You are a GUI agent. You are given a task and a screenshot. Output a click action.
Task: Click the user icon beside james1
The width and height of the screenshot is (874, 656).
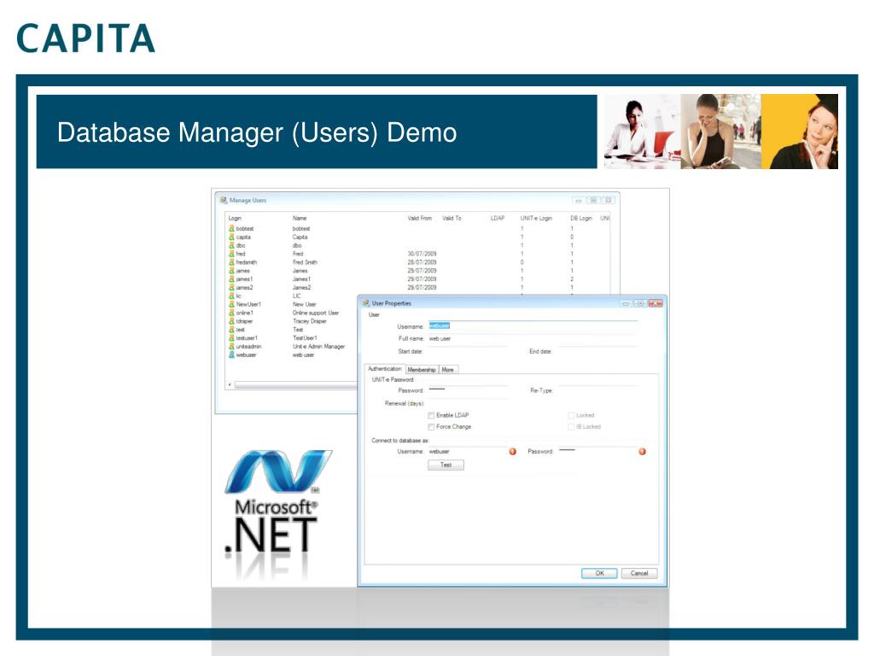231,279
